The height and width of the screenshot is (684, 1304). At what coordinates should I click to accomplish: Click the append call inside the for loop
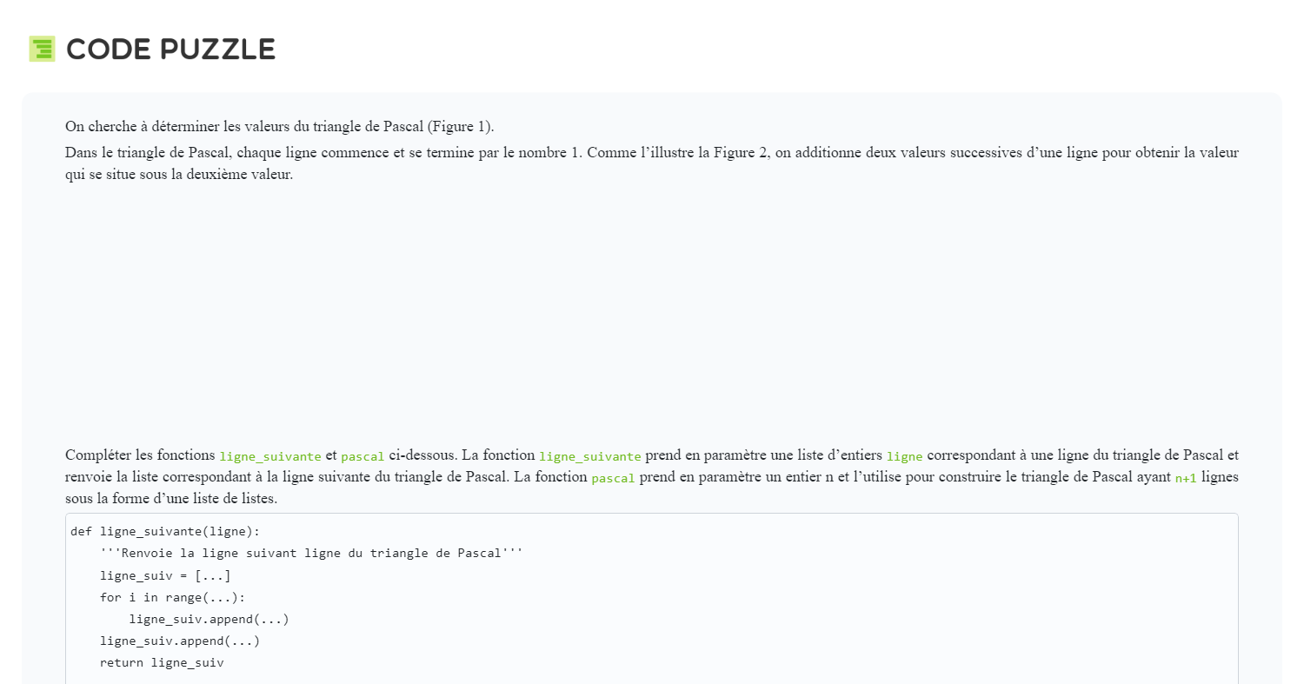pyautogui.click(x=209, y=620)
